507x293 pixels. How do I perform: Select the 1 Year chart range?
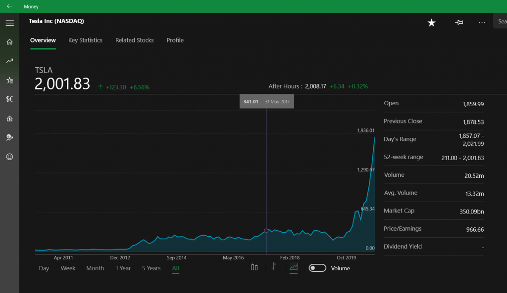click(x=123, y=268)
